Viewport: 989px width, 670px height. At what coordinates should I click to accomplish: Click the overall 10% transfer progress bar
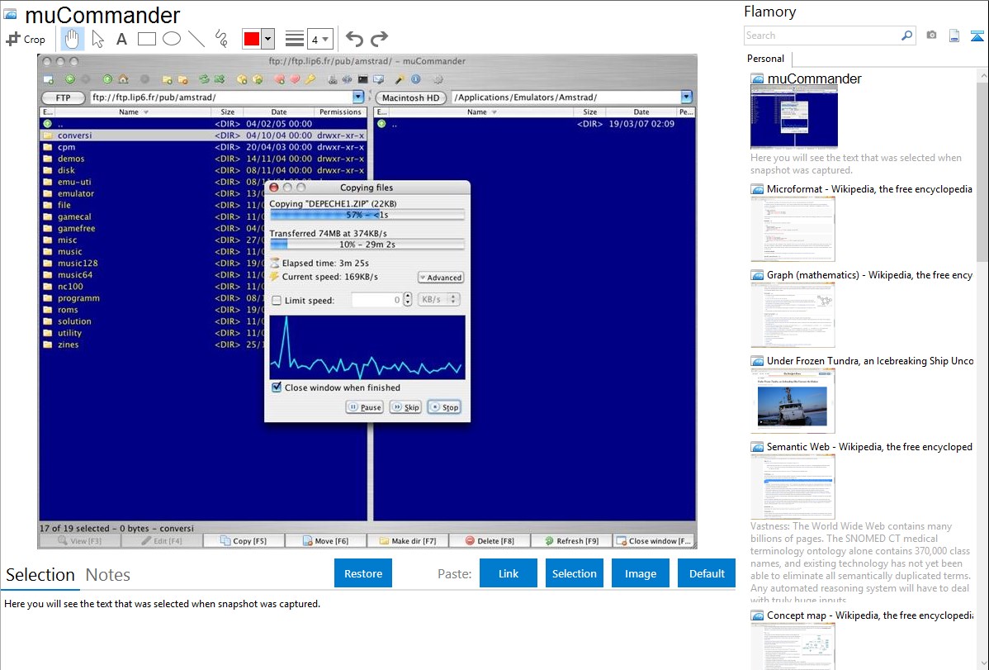[x=367, y=245]
